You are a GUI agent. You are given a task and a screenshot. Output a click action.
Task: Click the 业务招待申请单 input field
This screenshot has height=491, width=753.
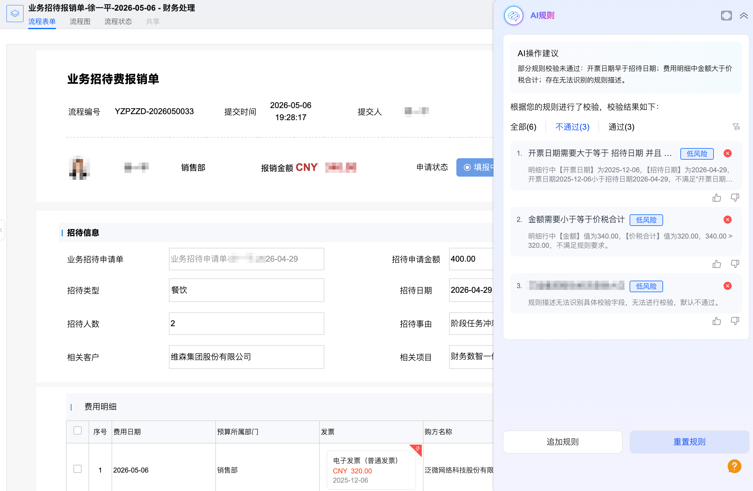tap(246, 259)
